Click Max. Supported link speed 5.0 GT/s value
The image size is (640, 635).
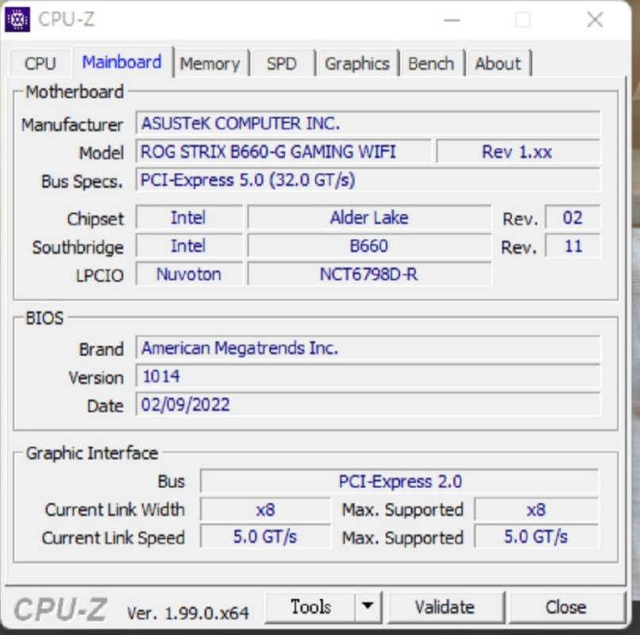(536, 537)
